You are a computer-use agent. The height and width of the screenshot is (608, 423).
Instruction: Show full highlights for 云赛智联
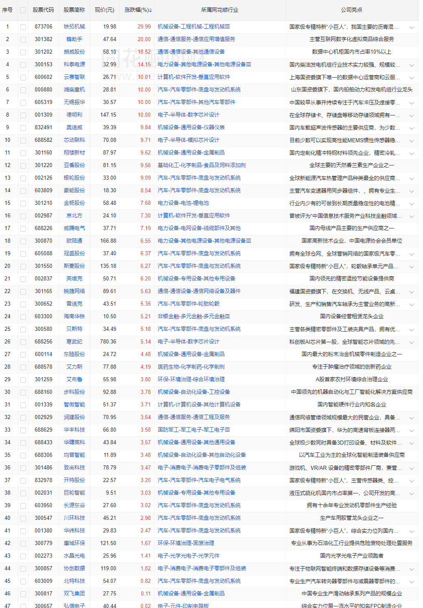[412, 78]
